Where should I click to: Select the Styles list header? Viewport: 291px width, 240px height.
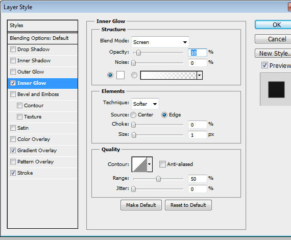click(42, 26)
